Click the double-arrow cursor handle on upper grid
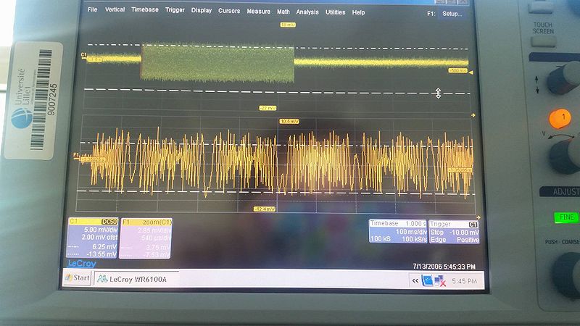 pyautogui.click(x=438, y=92)
